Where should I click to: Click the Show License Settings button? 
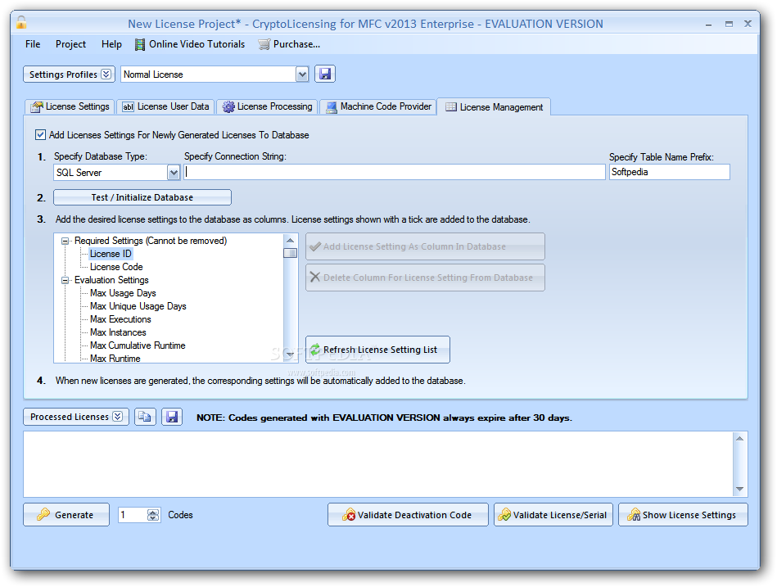coord(683,515)
